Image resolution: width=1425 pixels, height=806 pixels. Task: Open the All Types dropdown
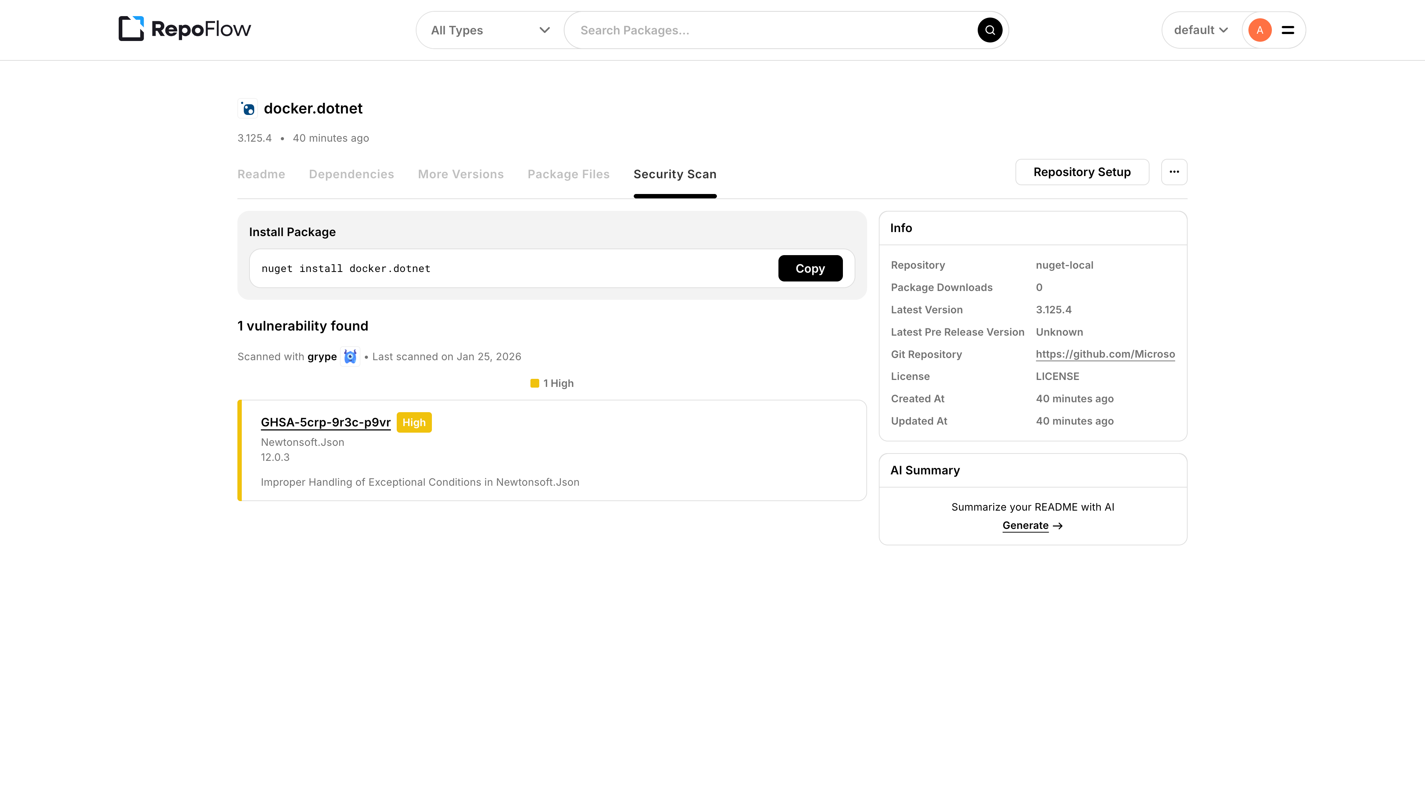click(490, 30)
